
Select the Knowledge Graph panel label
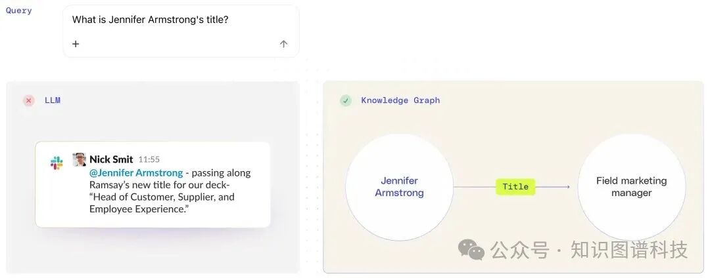[x=400, y=100]
